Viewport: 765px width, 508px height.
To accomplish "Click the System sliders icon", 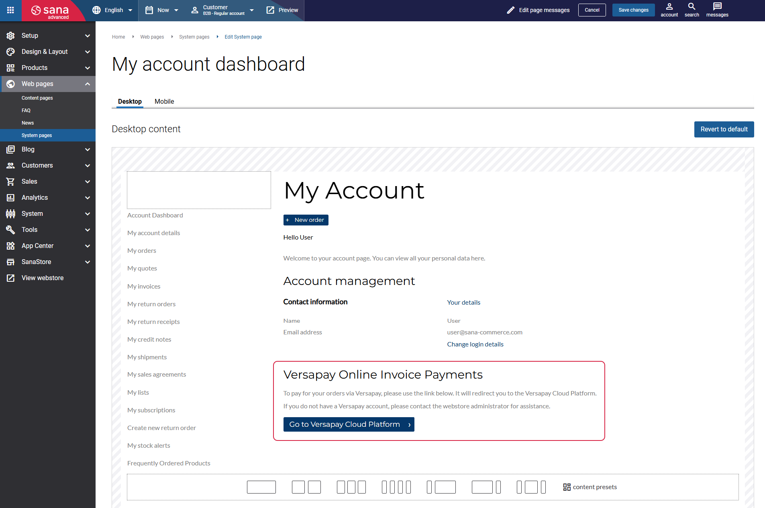I will click(x=10, y=214).
